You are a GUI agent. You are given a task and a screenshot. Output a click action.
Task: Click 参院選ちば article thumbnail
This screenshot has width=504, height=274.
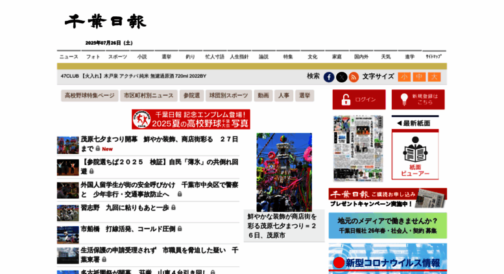click(x=68, y=168)
